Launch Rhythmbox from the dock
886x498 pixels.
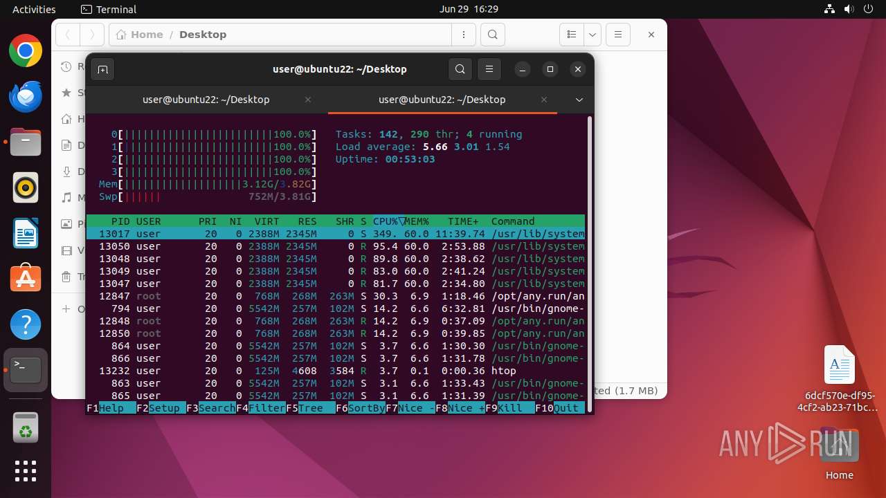[x=26, y=187]
